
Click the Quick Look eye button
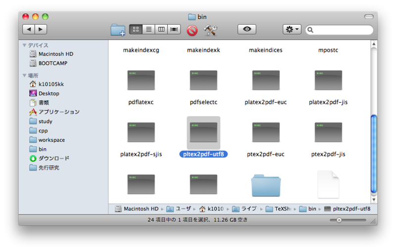(247, 29)
